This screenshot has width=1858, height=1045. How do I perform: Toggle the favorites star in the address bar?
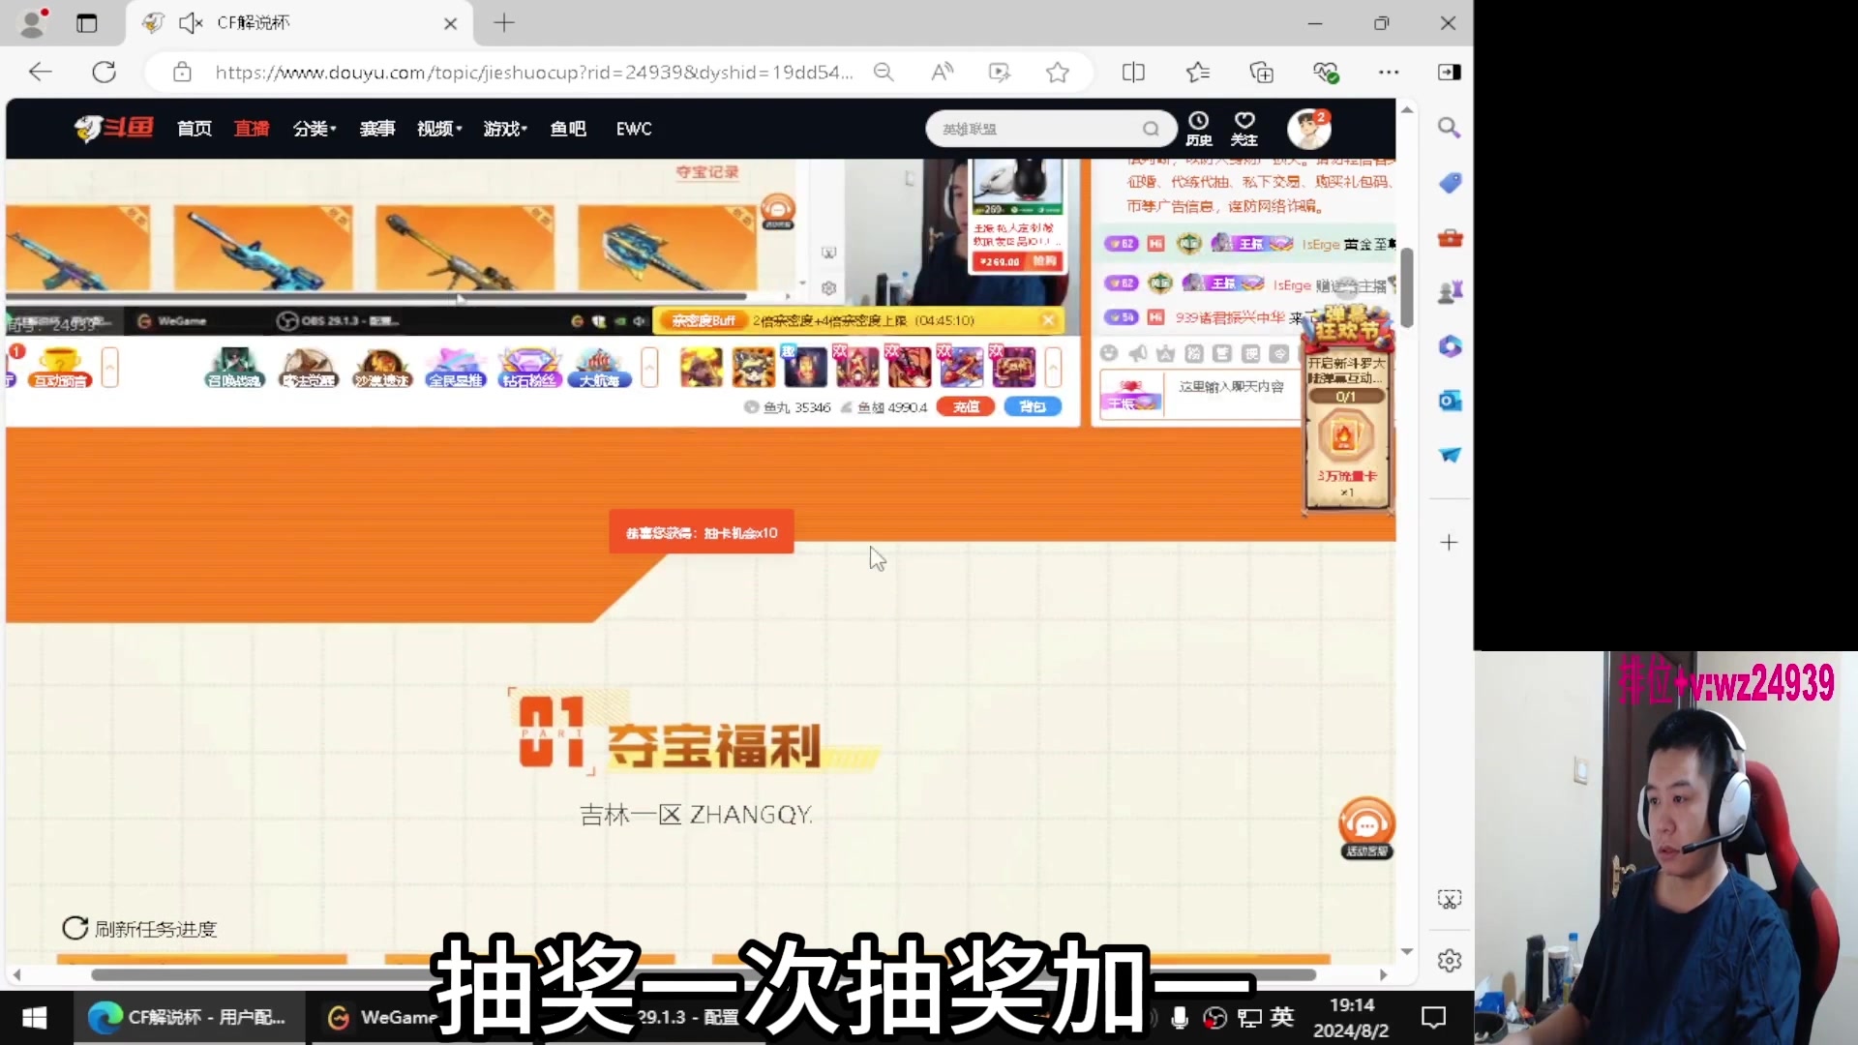[x=1058, y=72]
